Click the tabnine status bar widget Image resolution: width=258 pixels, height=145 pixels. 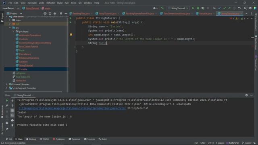pos(233,143)
